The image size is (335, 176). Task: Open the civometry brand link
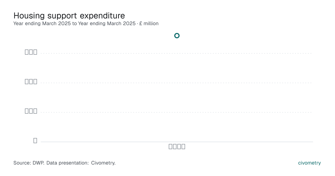point(309,163)
